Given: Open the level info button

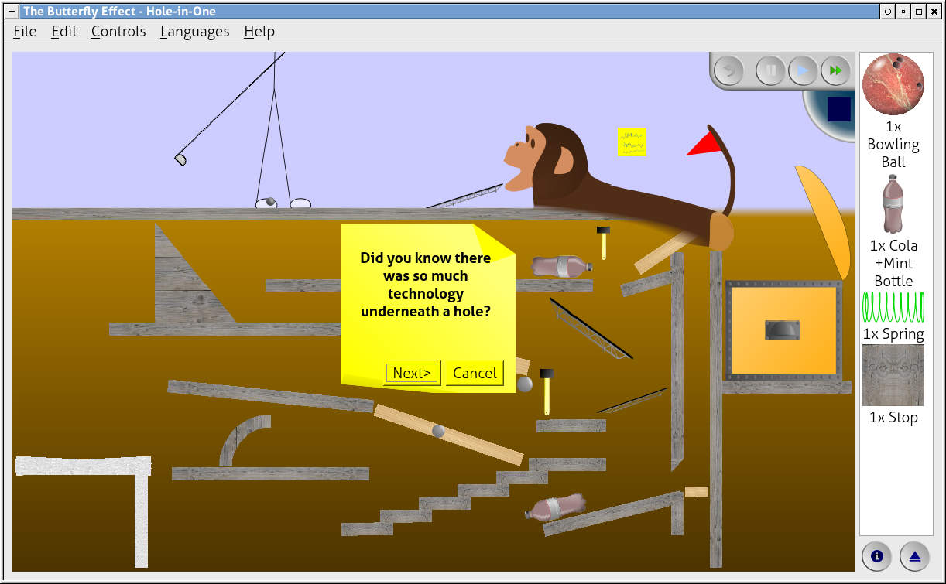Looking at the screenshot, I should (877, 555).
